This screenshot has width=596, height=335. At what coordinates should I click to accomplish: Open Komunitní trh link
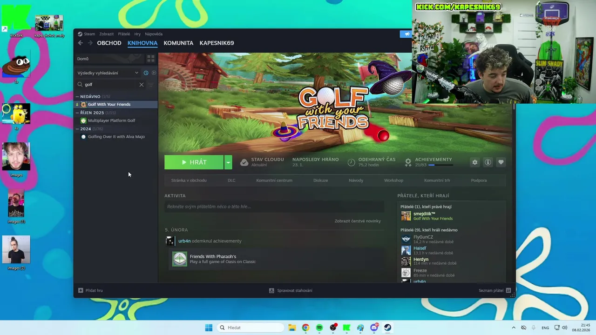437,181
